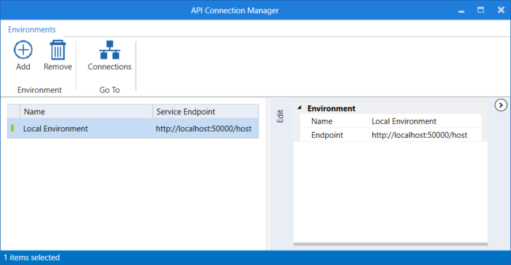Select the Endpoint property label
This screenshot has width=511, height=265.
click(335, 135)
